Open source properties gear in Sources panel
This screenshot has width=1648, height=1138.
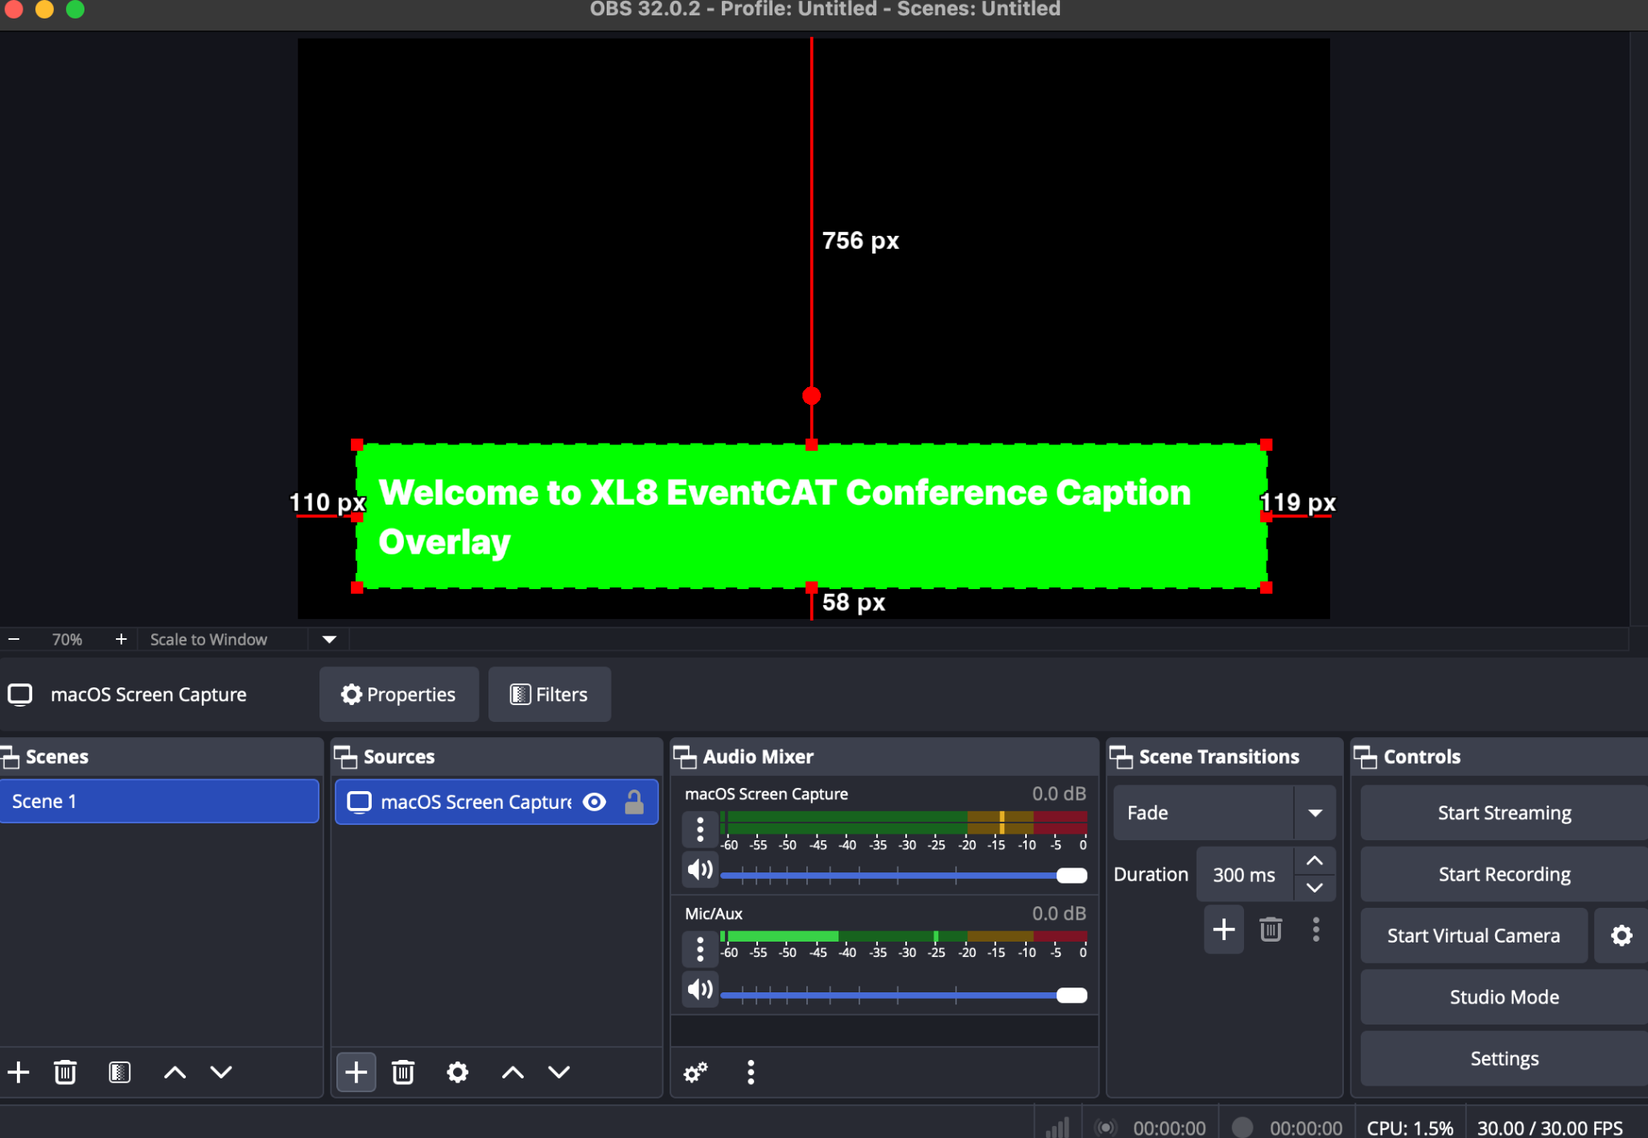[x=457, y=1072]
